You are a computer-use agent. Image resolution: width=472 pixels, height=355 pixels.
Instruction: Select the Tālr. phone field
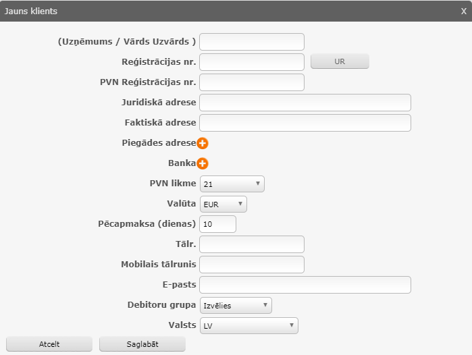[x=252, y=244]
